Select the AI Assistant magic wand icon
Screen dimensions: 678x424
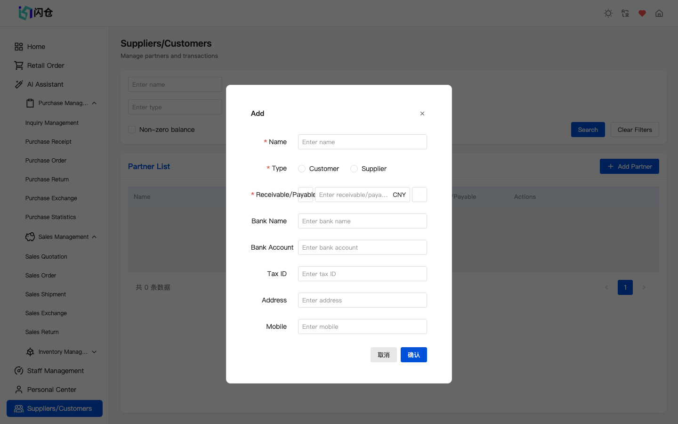point(19,84)
